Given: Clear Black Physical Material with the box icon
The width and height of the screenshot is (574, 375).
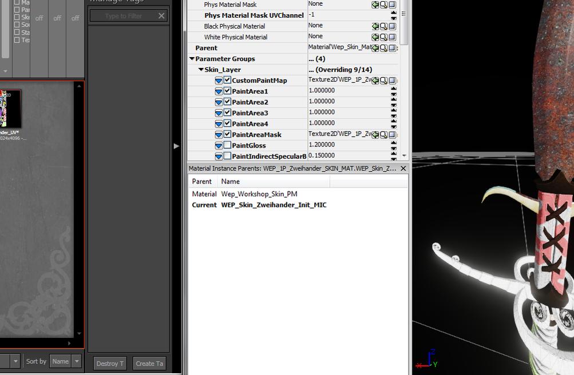Looking at the screenshot, I should click(392, 26).
